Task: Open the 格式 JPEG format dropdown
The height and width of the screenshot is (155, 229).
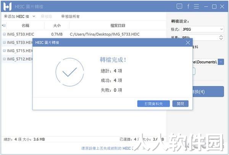Action: pyautogui.click(x=203, y=29)
